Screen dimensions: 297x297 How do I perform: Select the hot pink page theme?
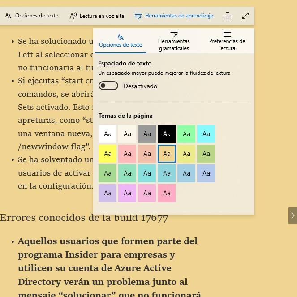click(167, 193)
